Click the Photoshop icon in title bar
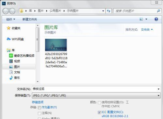The width and height of the screenshot is (163, 119). pos(4,4)
